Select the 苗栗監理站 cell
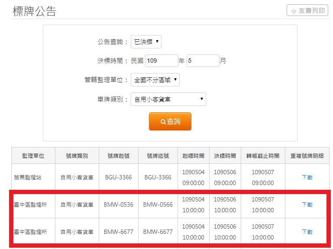Screen dimensions: 333x249 27,177
